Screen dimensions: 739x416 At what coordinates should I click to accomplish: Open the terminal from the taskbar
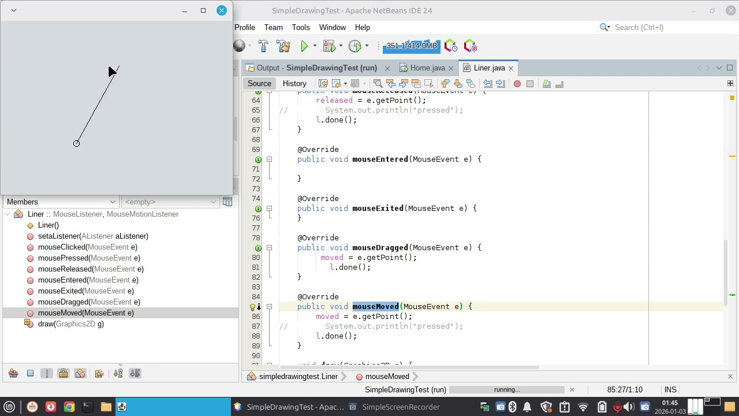87,407
